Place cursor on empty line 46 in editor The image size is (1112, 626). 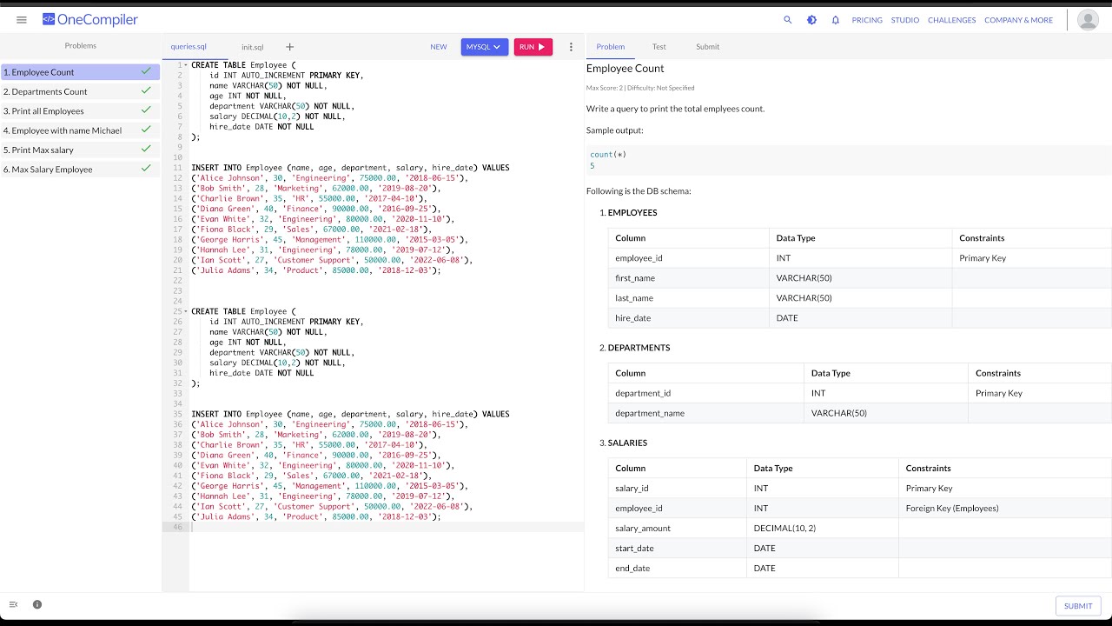pos(387,527)
